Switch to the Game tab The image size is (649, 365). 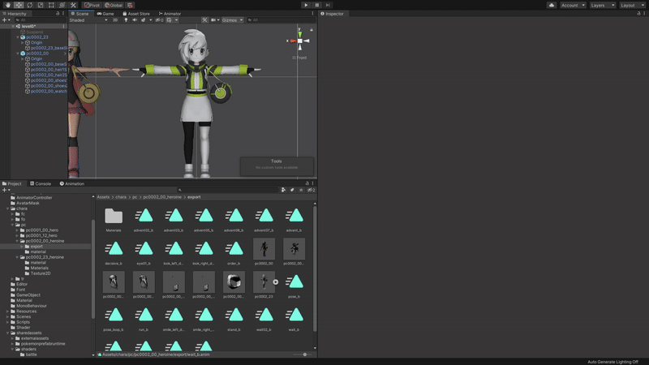(x=106, y=14)
